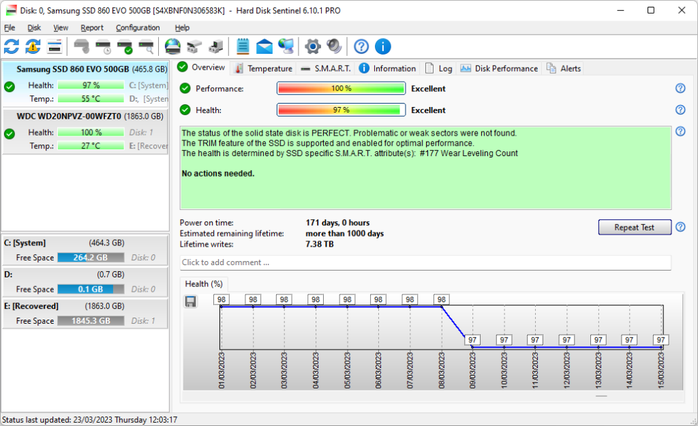Select the D: partition entry
The image size is (698, 426).
coord(85,282)
